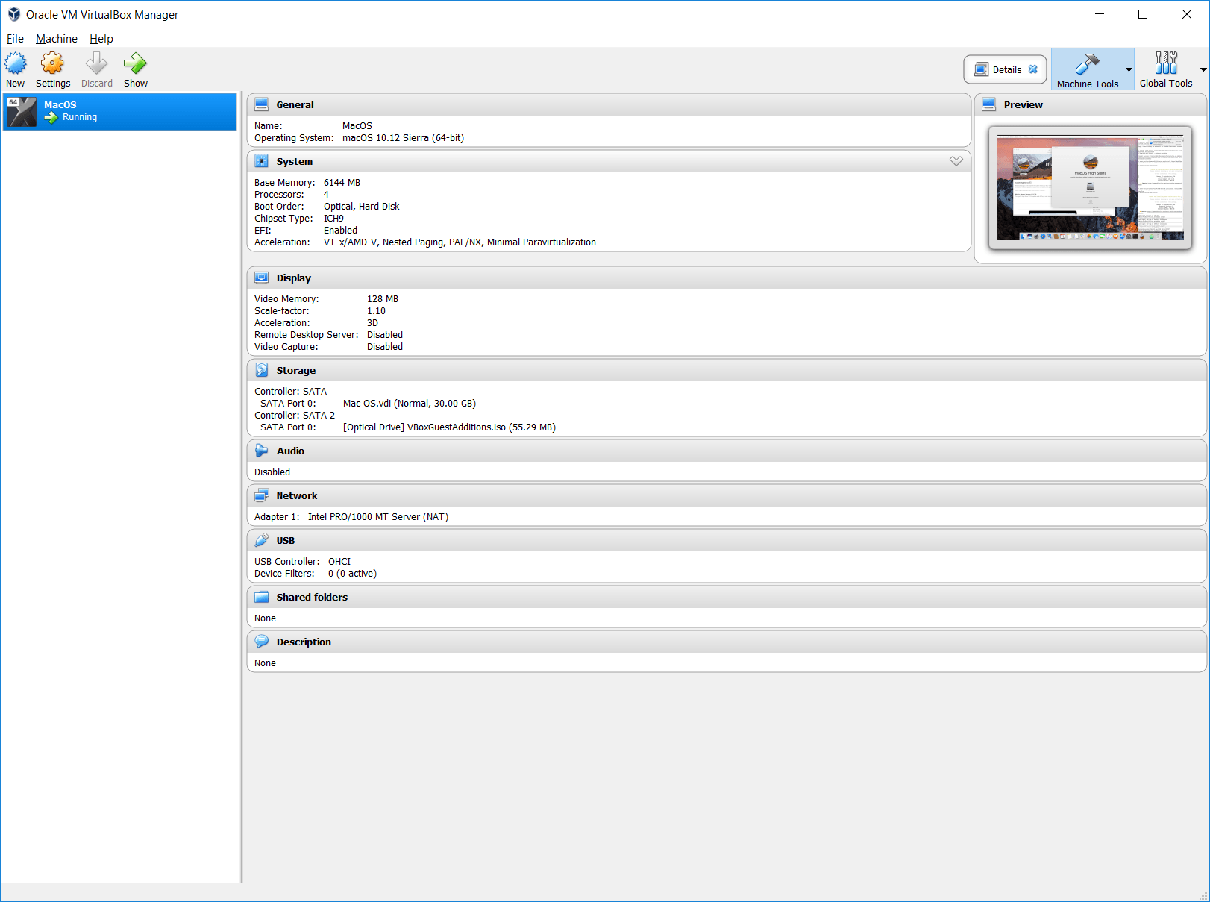The height and width of the screenshot is (902, 1210).
Task: Click the Machine Tools hammer icon
Action: pyautogui.click(x=1087, y=64)
